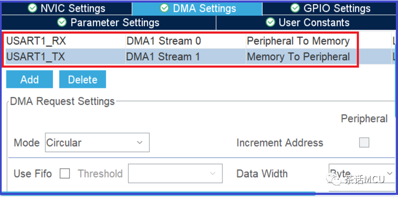398x197 pixels.
Task: Switch to the NVIC Settings tab
Action: [x=66, y=8]
